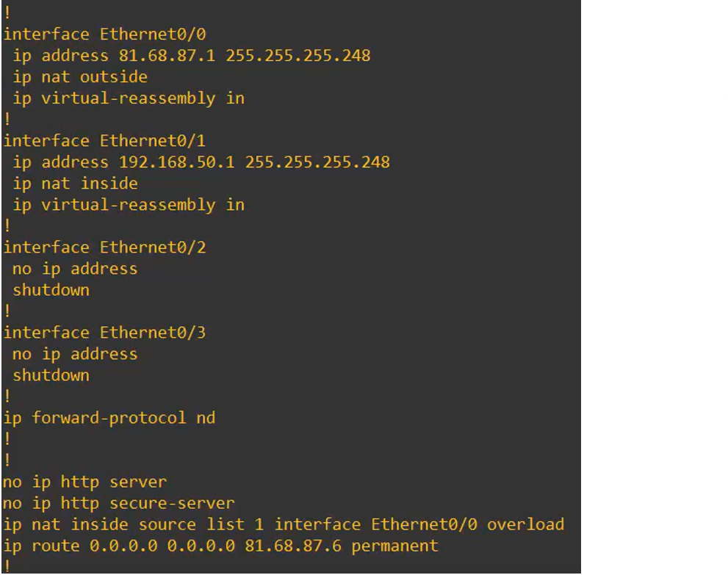Click 'interface Ethernet0/1' config line
Screen dimensions: 728x575
coord(105,140)
